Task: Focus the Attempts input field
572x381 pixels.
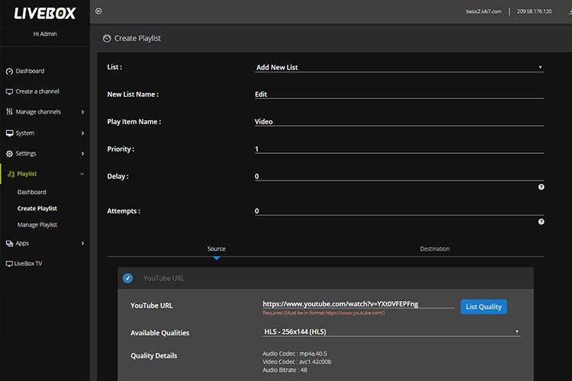Action: tap(399, 211)
